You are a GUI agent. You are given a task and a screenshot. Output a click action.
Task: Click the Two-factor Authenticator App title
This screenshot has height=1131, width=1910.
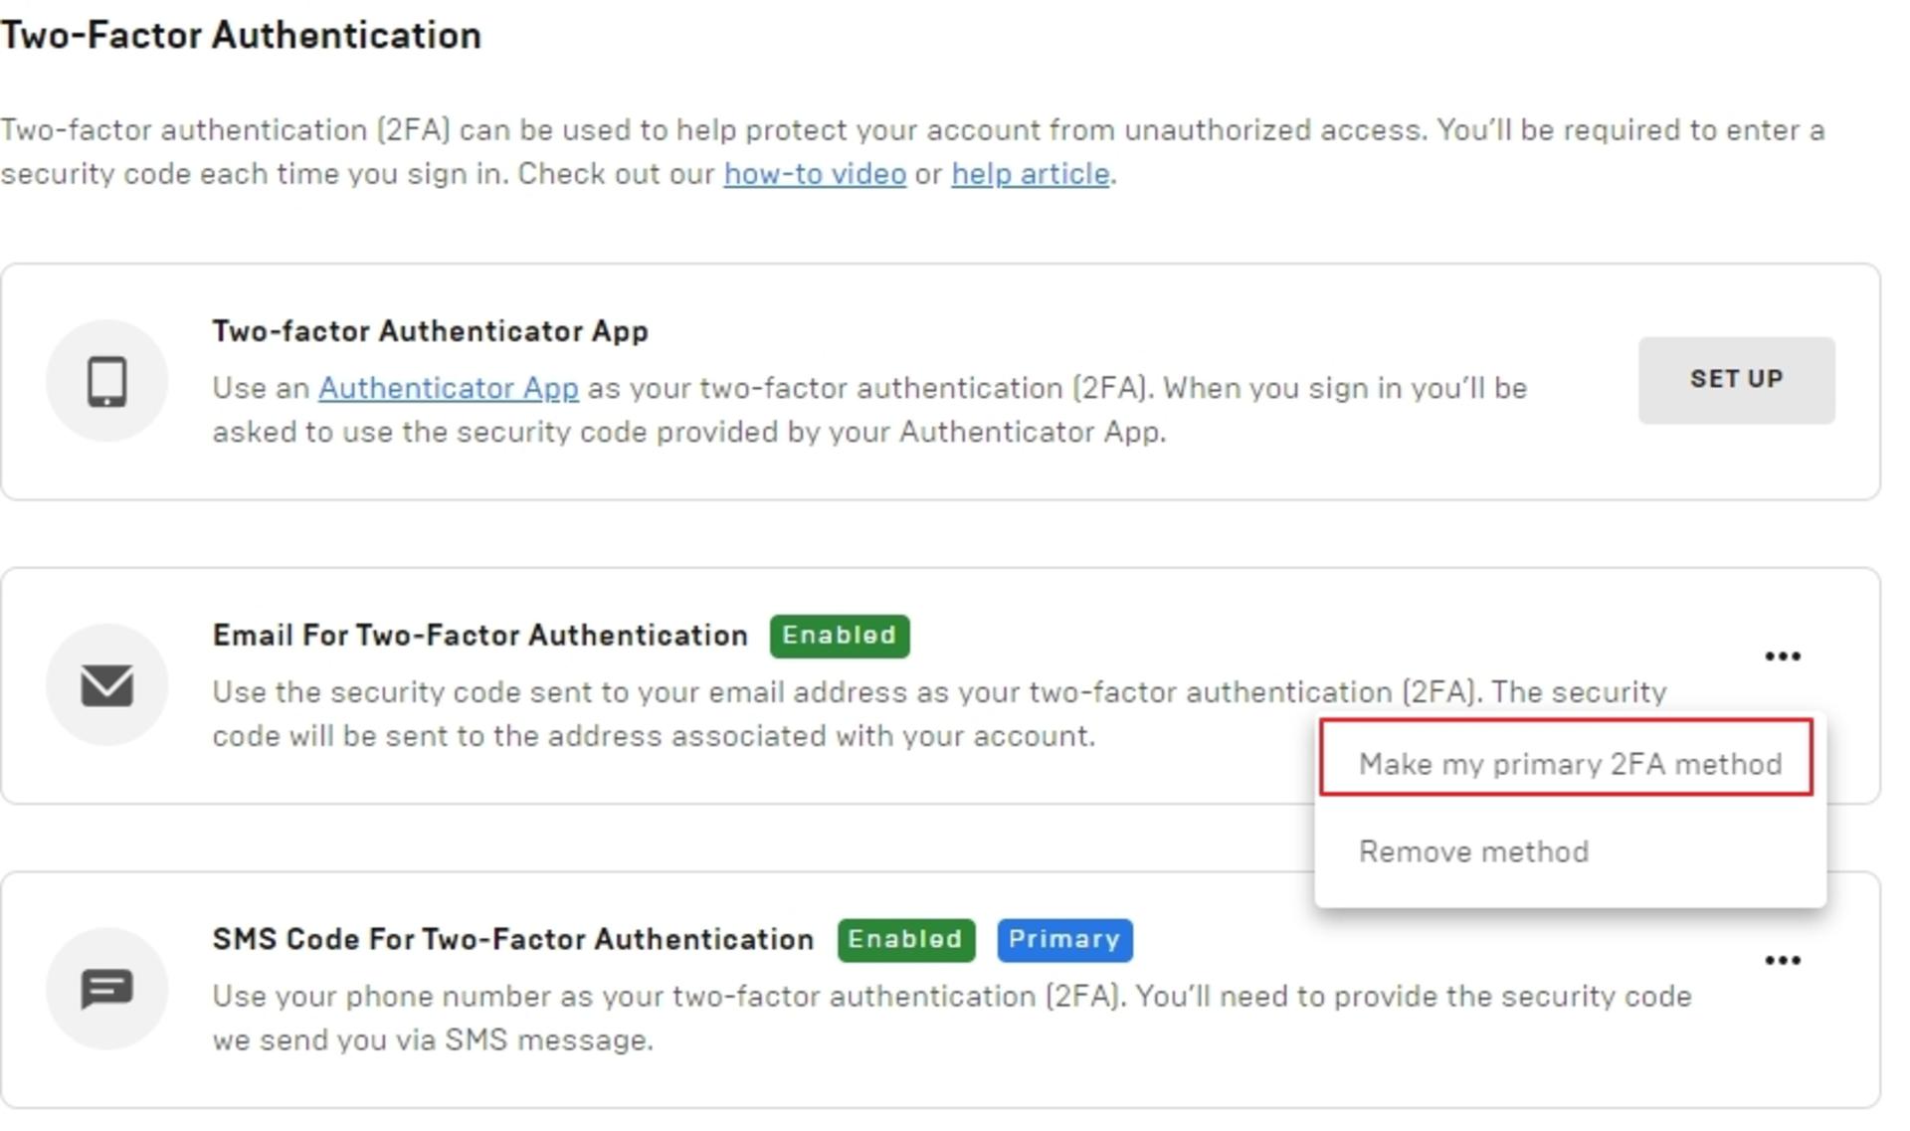point(430,331)
